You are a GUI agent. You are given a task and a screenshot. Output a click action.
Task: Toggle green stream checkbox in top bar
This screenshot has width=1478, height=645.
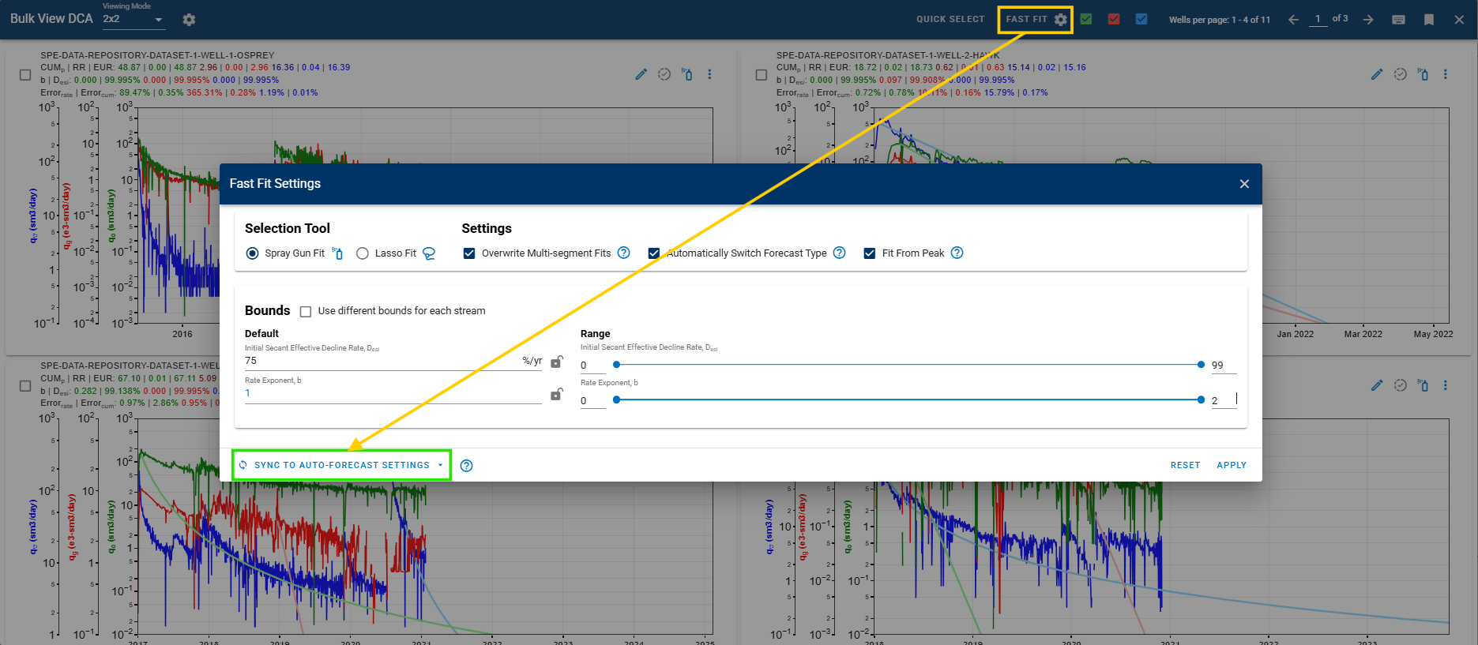coord(1086,19)
